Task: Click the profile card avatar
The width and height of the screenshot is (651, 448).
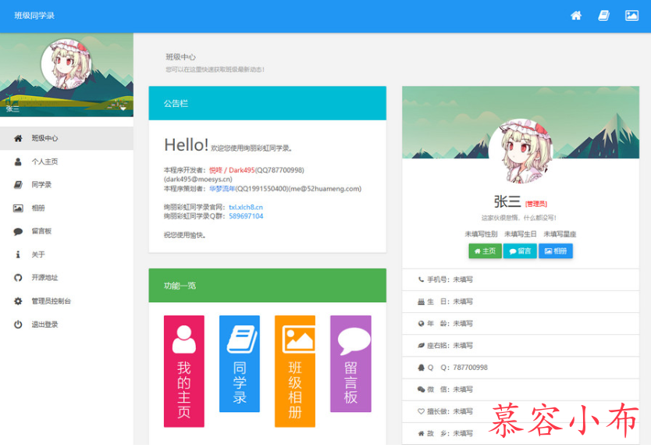Action: 521,151
